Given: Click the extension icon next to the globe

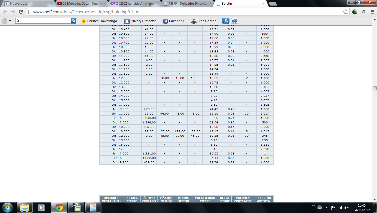Looking at the screenshot, I should 363,12.
